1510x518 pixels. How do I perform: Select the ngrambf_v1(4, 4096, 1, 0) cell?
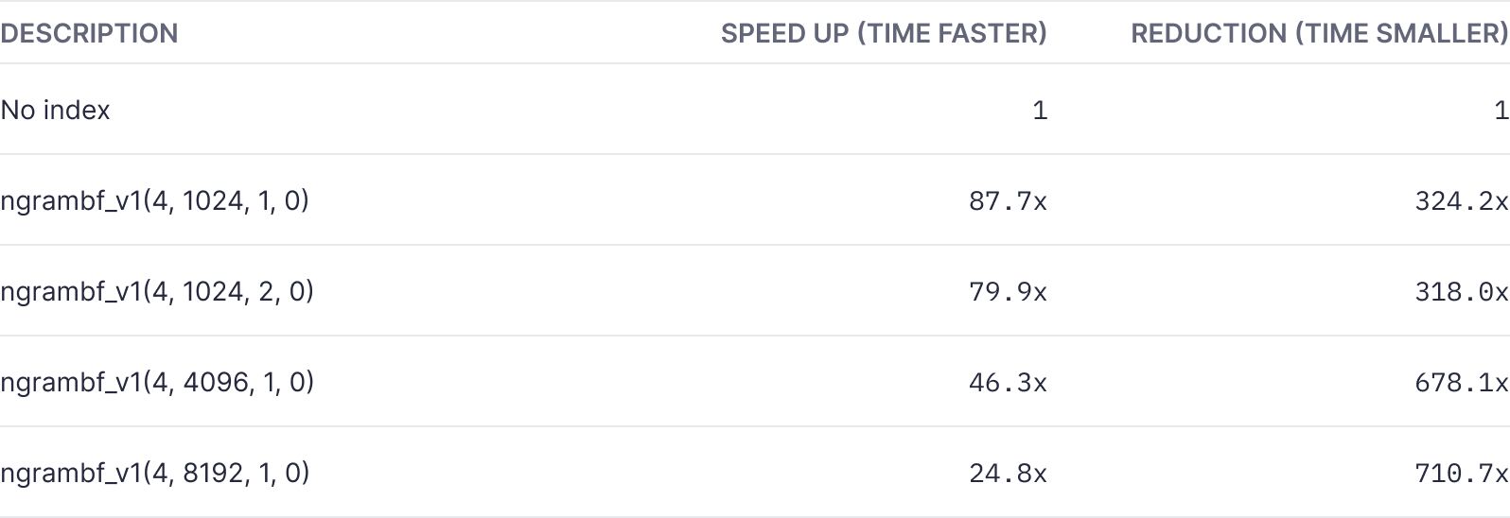[x=157, y=382]
